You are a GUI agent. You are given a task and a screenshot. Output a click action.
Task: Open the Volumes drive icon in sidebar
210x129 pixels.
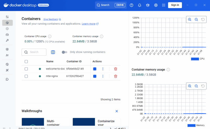[x=7, y=35]
